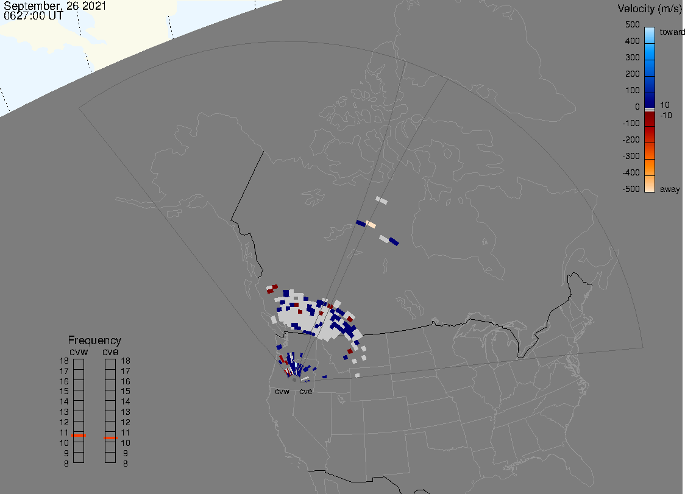685x494 pixels.
Task: Click the bottom cell of the cve frequency bar
Action: (x=110, y=458)
